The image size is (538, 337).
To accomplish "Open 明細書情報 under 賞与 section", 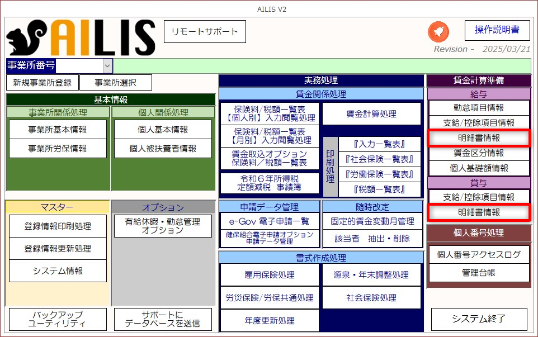I will tap(478, 212).
